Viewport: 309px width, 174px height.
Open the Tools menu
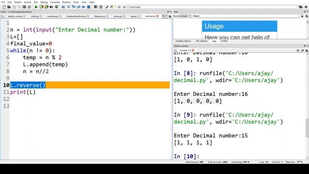[x=76, y=2]
